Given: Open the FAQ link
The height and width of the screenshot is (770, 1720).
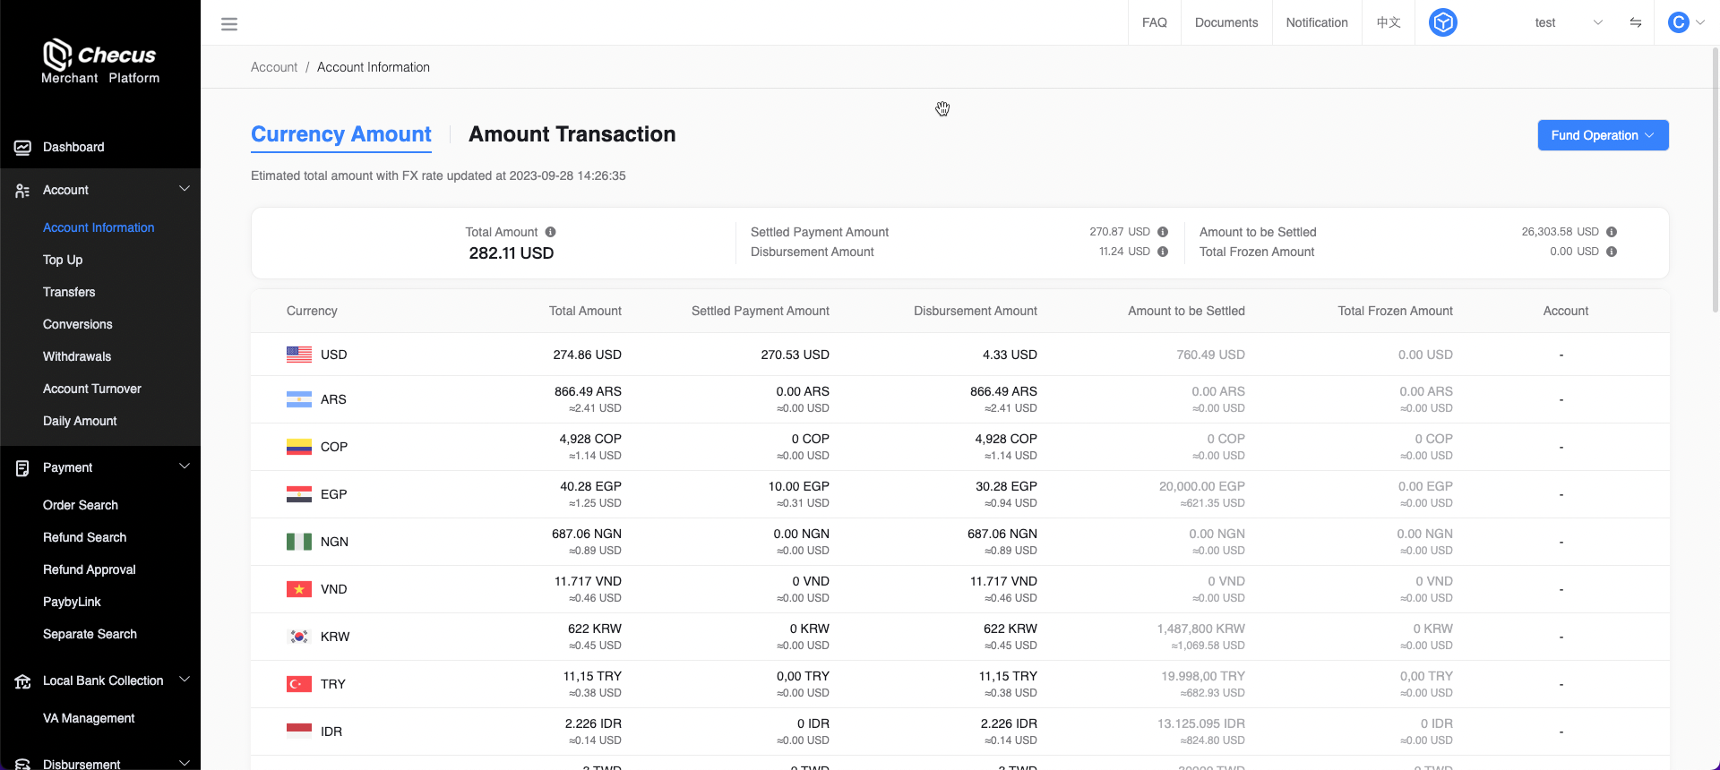Looking at the screenshot, I should pos(1154,22).
